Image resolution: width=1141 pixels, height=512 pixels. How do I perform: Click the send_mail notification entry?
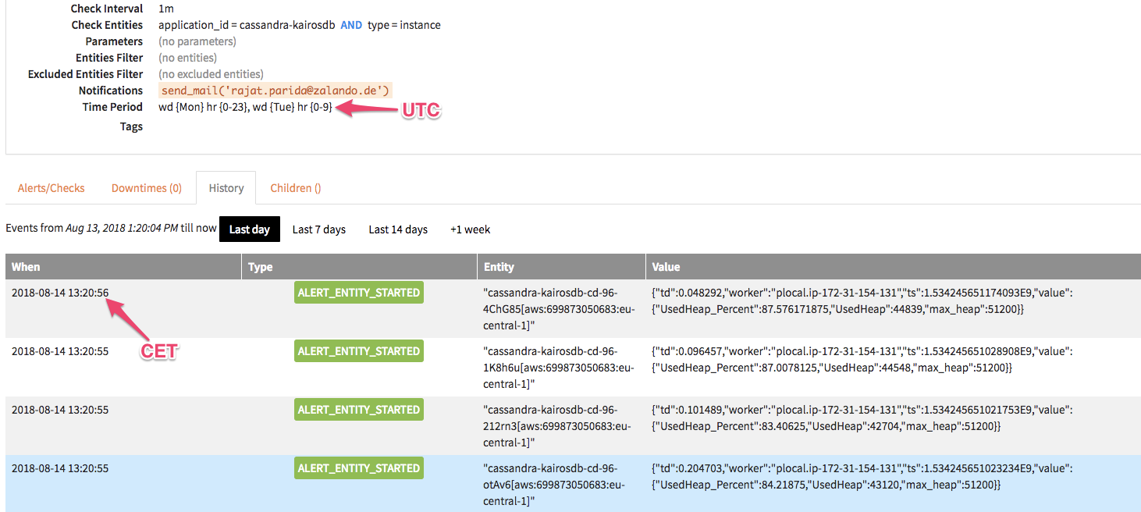275,91
